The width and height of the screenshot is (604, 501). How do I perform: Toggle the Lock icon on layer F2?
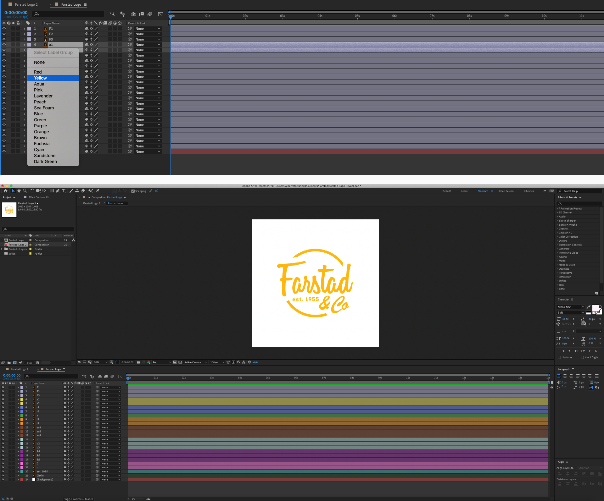(18, 34)
